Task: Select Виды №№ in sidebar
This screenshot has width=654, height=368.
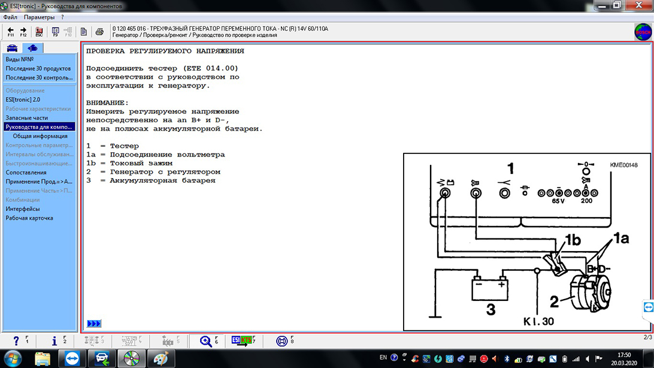Action: click(x=20, y=59)
